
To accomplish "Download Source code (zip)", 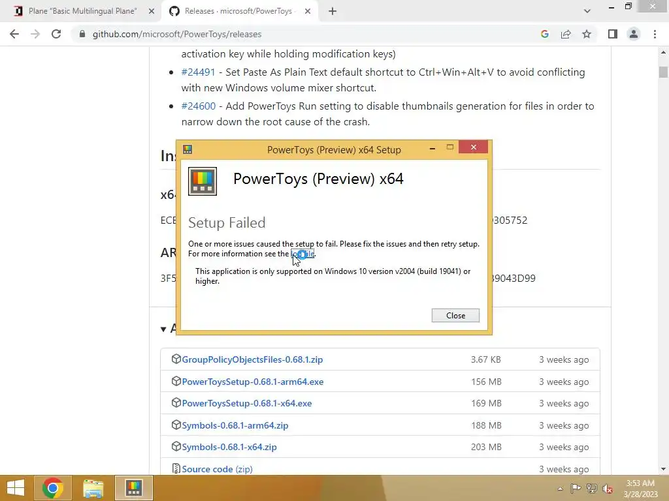I will [217, 469].
